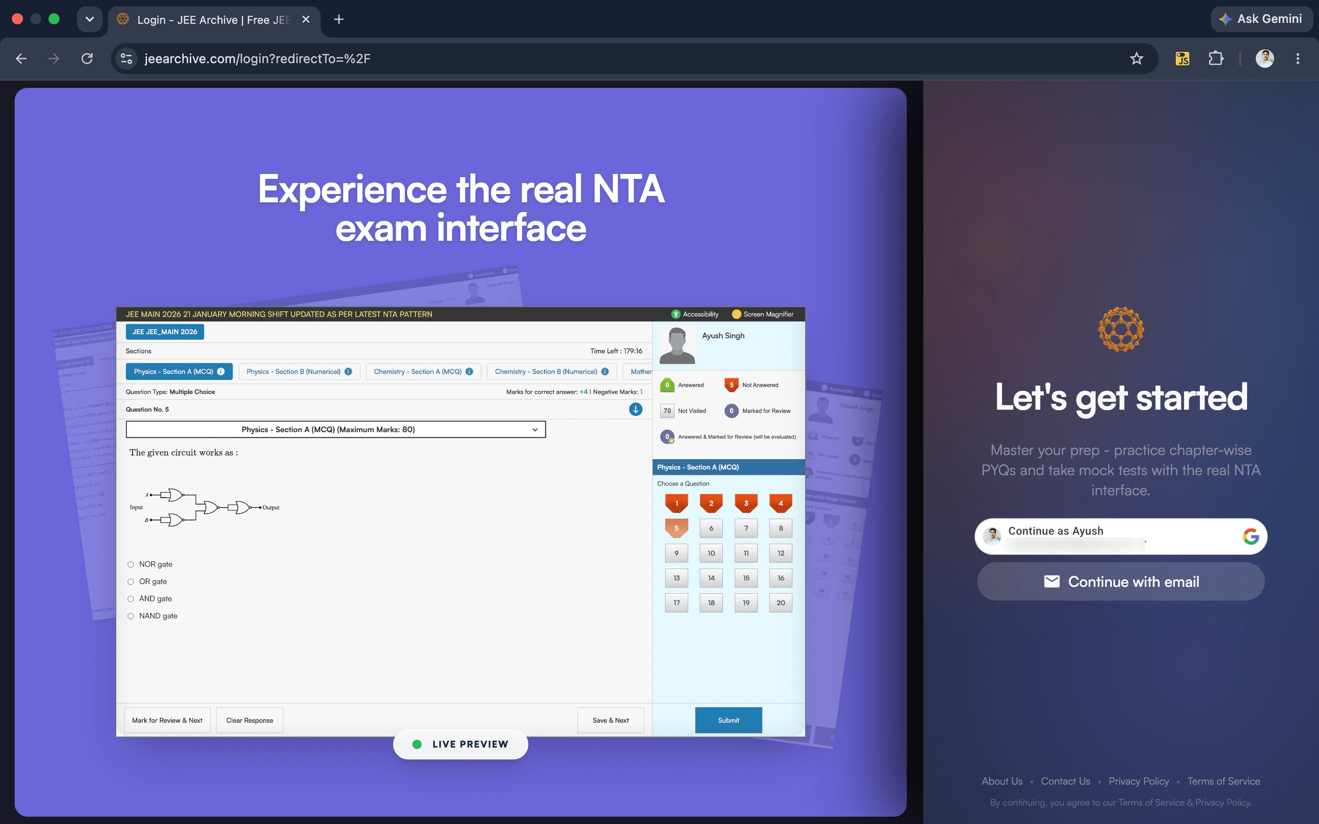
Task: Click Continue as Ayush Google button
Action: [1121, 536]
